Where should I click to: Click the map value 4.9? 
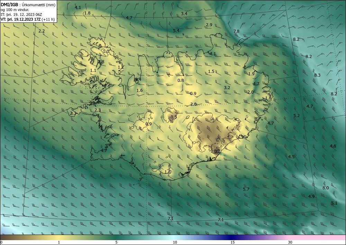pos(311,197)
